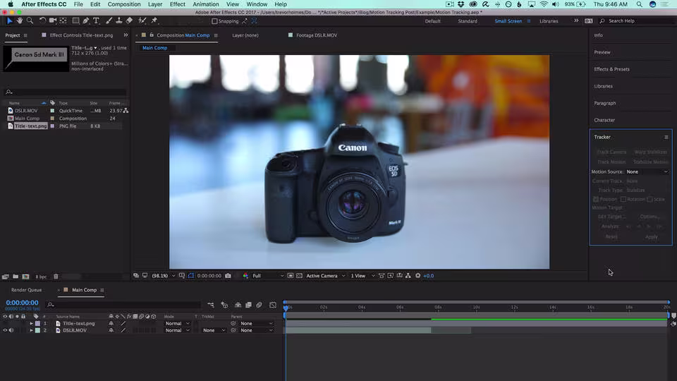Tick the Scale checkbox in Tracker
This screenshot has height=381, width=677.
(x=649, y=199)
